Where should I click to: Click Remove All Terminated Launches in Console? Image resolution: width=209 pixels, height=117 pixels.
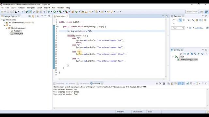pos(164,84)
